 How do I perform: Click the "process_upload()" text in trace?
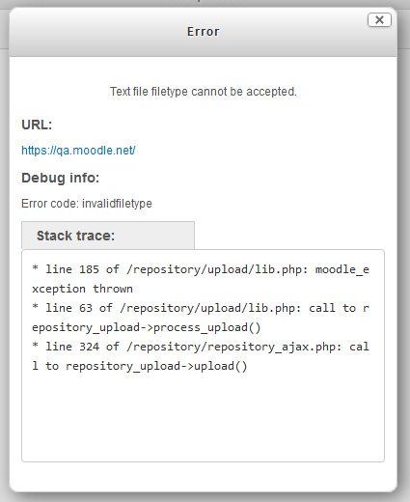207,327
